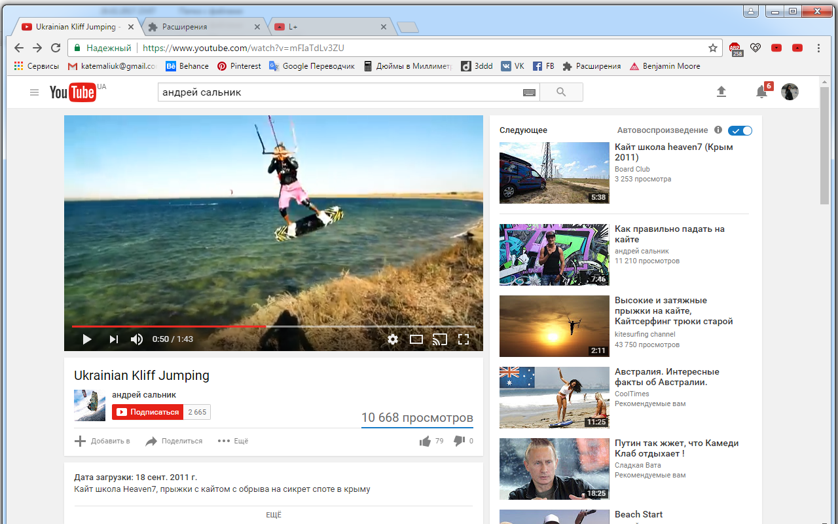Screen dimensions: 838x524
Task: Open Benjamin Moore bookmark
Action: [665, 66]
